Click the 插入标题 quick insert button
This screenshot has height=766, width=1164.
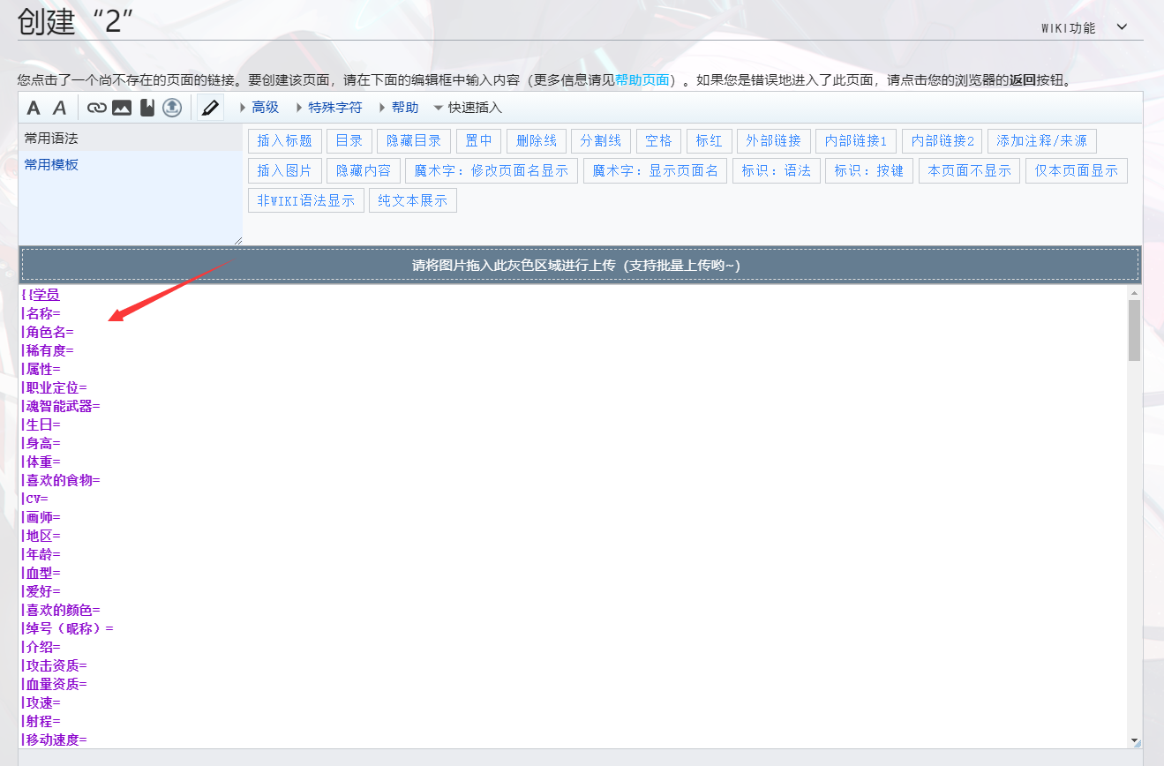(284, 140)
